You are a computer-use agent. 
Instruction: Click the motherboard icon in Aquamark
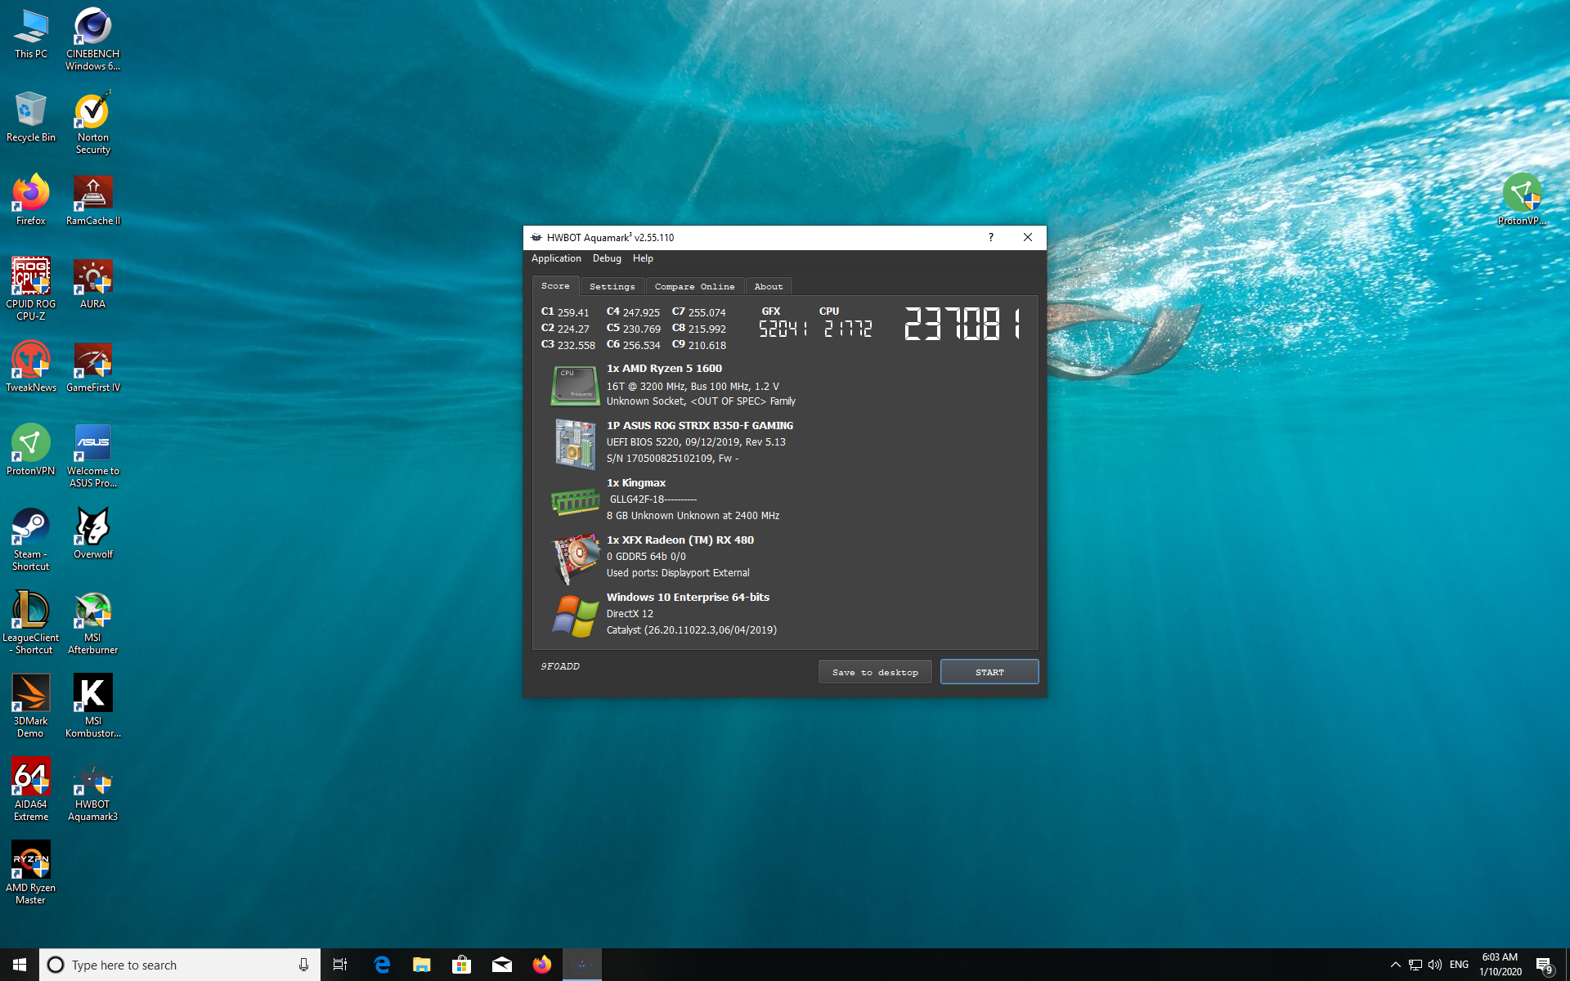[575, 444]
